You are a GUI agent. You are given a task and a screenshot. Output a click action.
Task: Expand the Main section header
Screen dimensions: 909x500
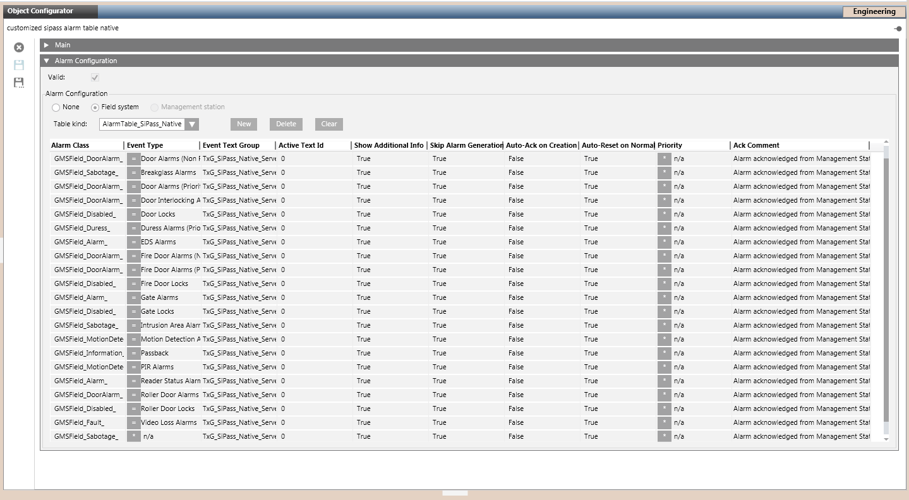(45, 45)
